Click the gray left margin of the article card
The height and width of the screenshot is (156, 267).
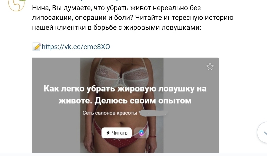56,105
